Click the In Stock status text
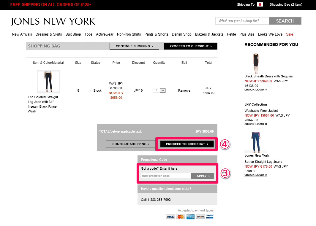316x226 pixels. pyautogui.click(x=96, y=90)
